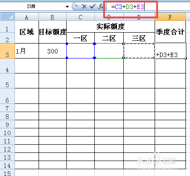Select row 12 header
The height and width of the screenshot is (176, 190).
(x=7, y=149)
